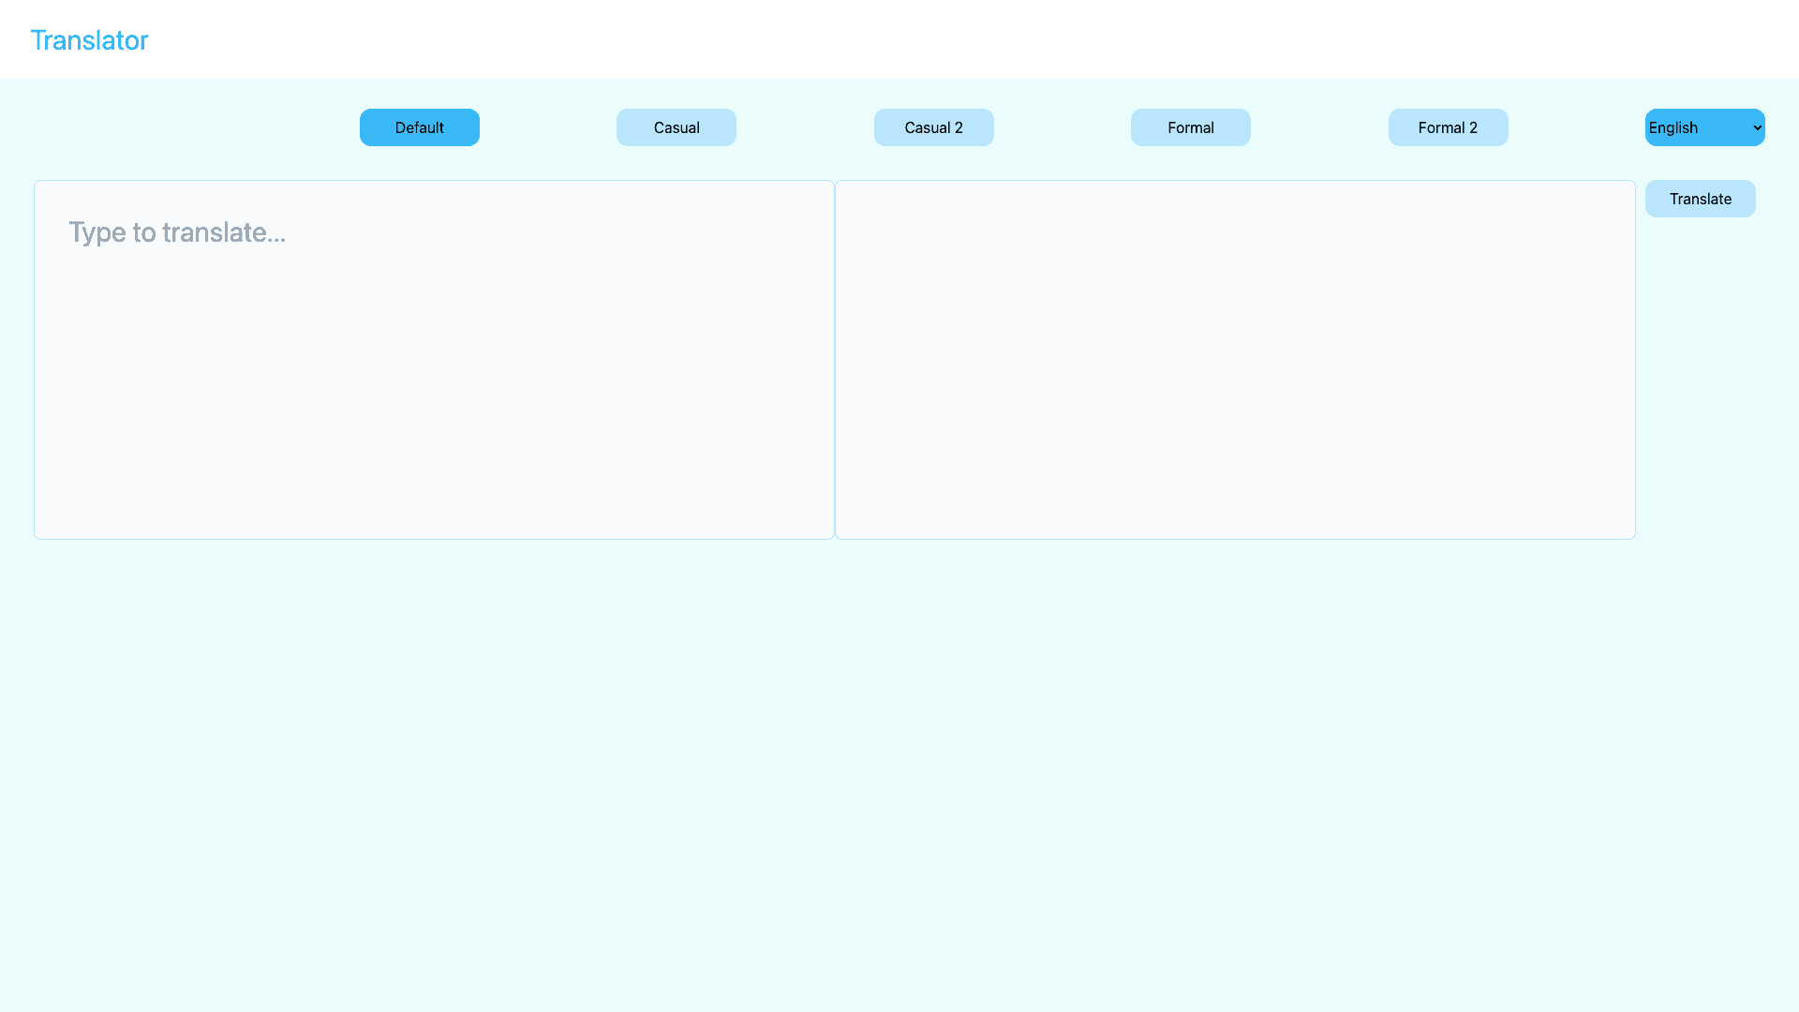The width and height of the screenshot is (1799, 1012).
Task: Activate the Formal tone button
Action: click(x=1190, y=127)
